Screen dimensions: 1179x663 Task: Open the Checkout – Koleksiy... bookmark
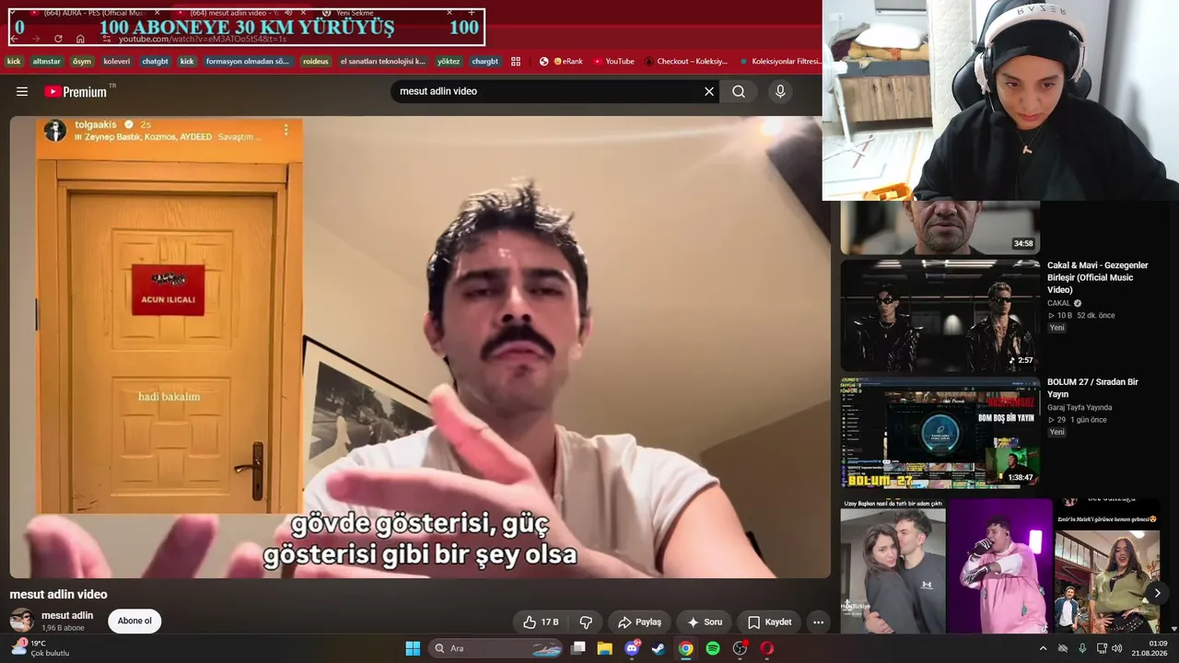coord(686,62)
